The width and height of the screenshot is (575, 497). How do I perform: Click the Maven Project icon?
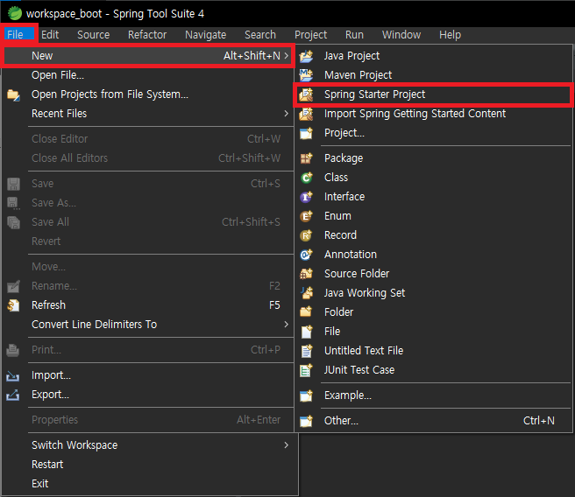(x=306, y=75)
